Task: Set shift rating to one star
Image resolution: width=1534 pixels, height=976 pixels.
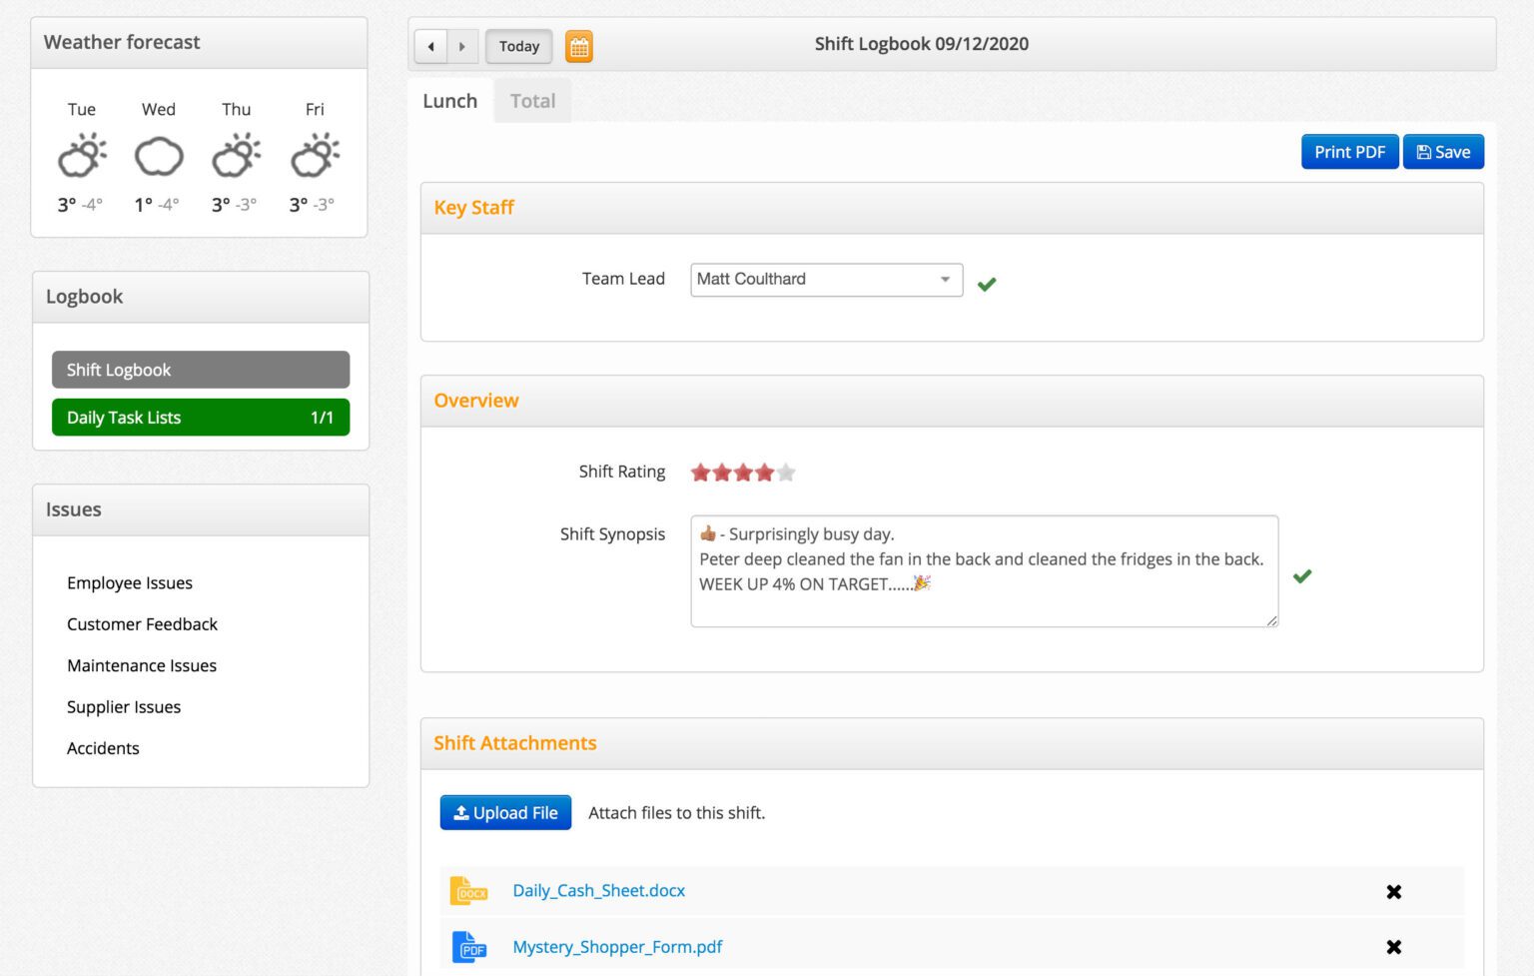Action: pos(700,473)
